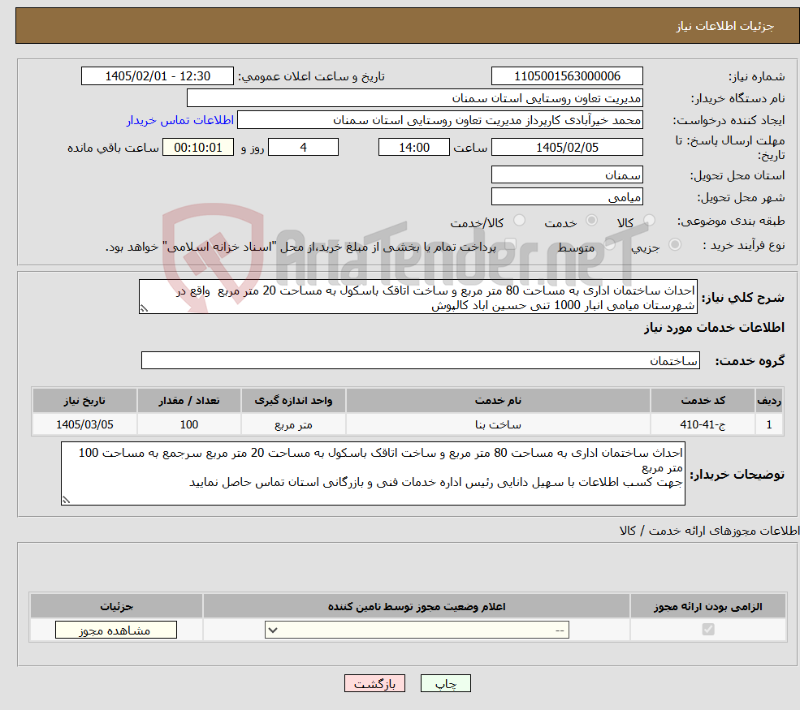This screenshot has width=800, height=710.
Task: Click the deadline time field 14:00
Action: (x=413, y=148)
